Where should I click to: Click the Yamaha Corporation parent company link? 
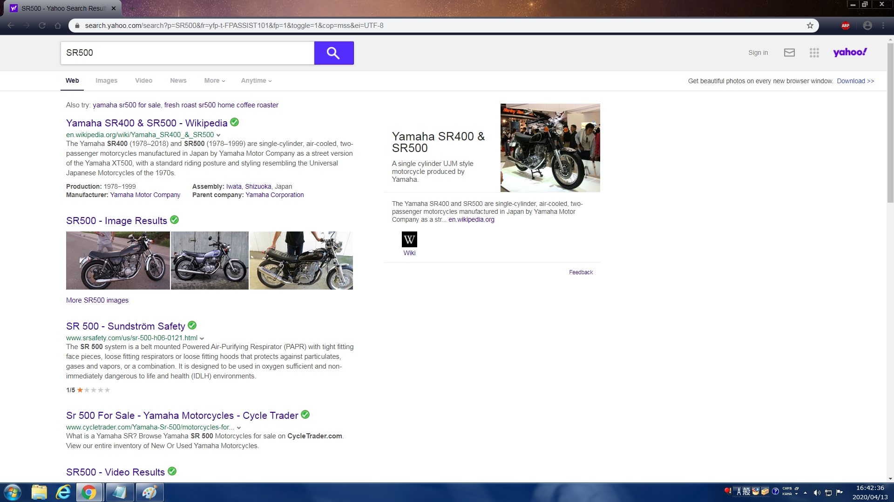click(x=275, y=195)
